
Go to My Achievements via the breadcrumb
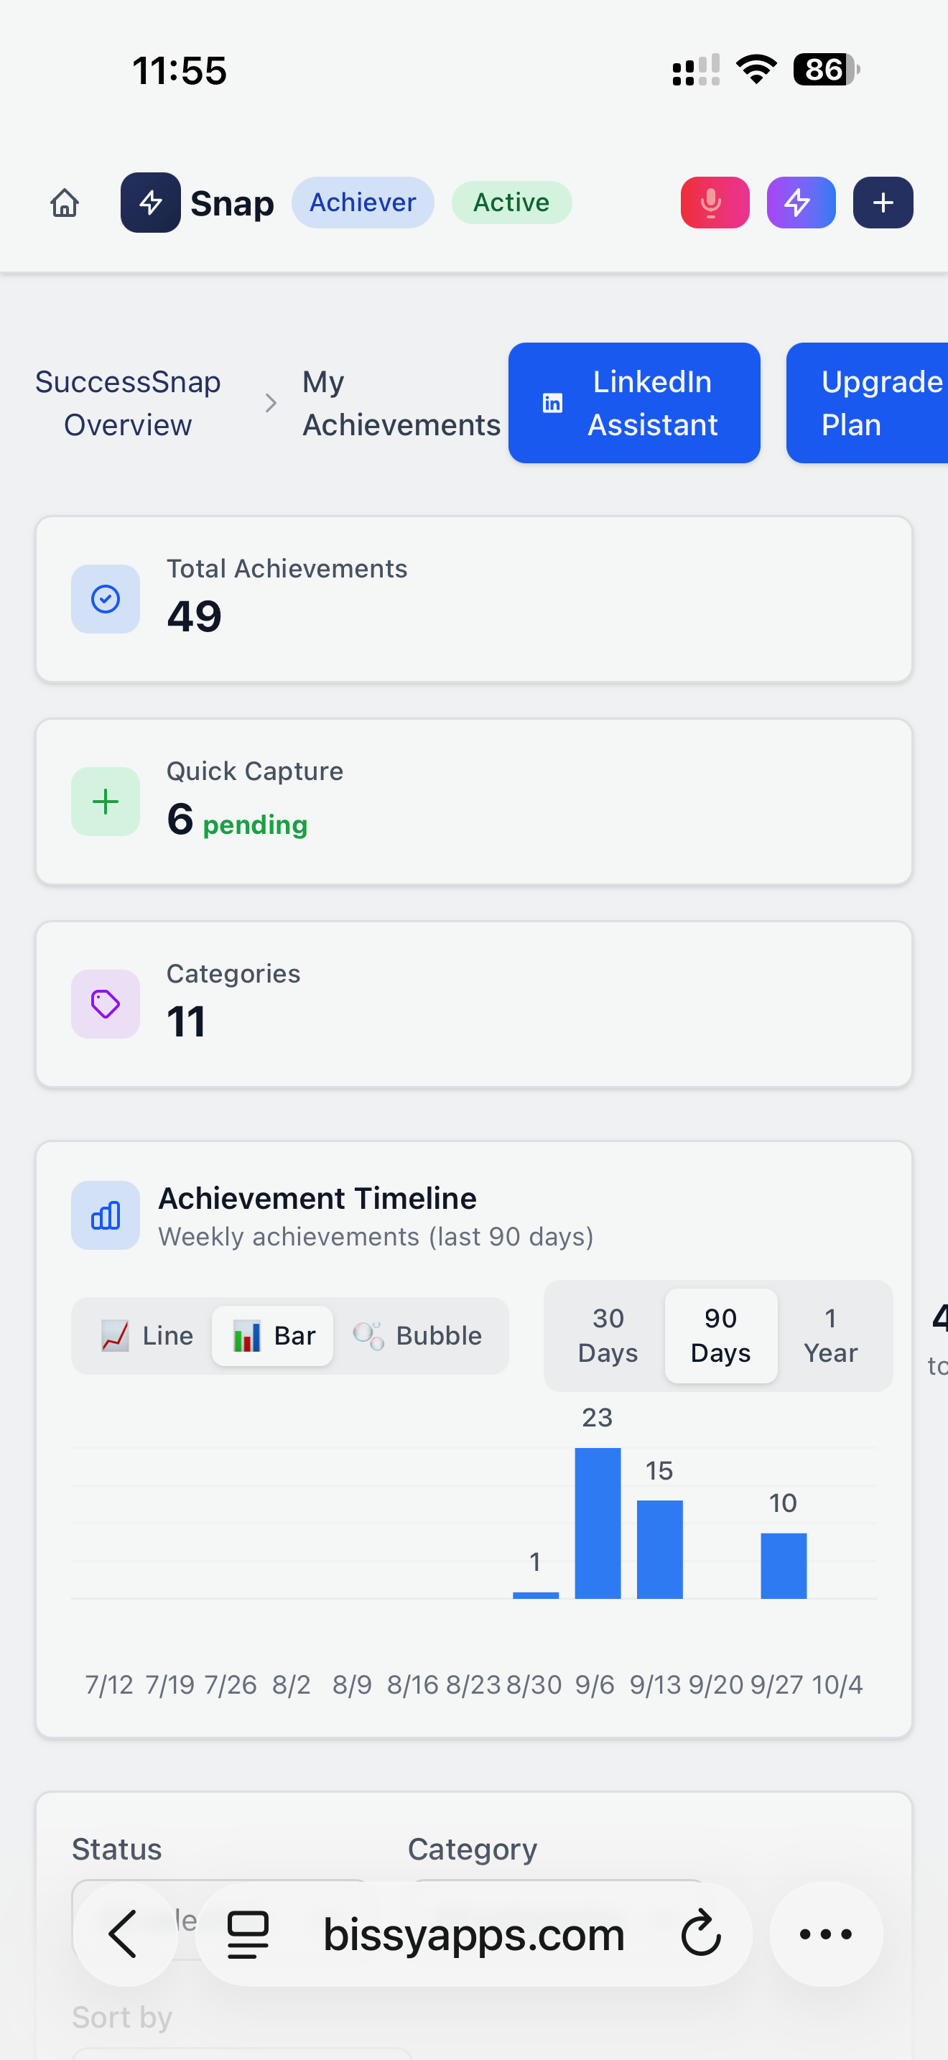(x=399, y=403)
